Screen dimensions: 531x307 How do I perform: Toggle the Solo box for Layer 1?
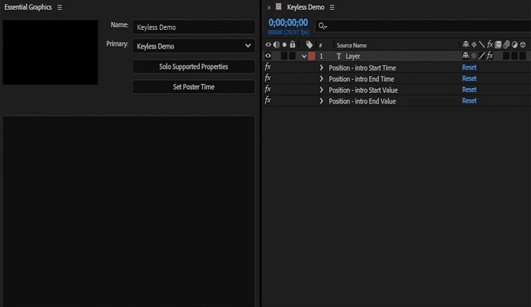tap(284, 56)
